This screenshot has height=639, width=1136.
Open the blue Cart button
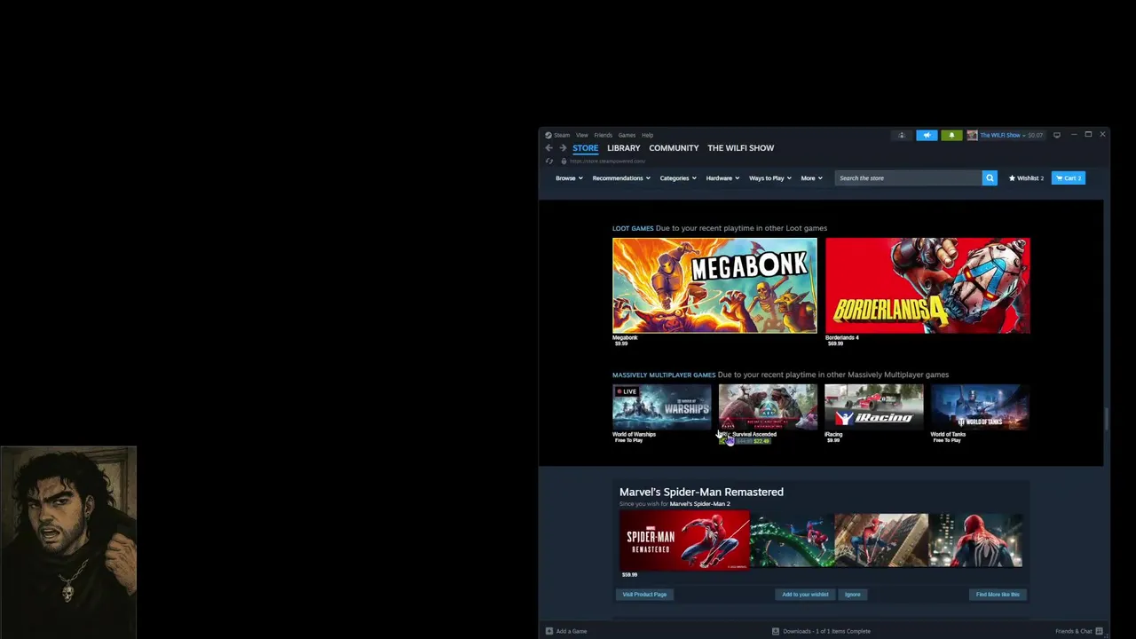(1069, 178)
